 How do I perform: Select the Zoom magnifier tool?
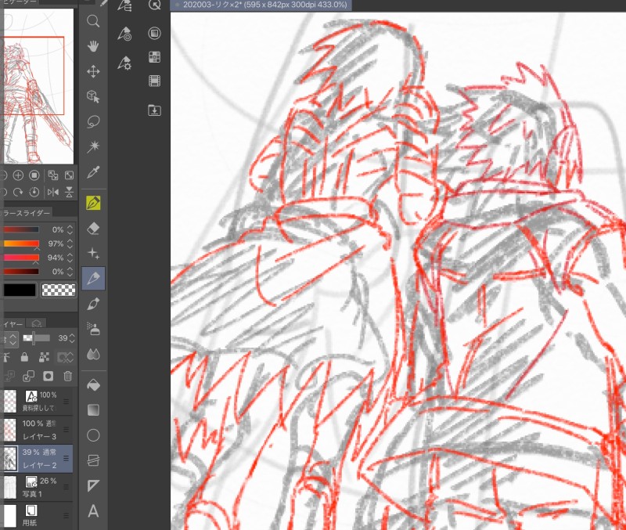pos(93,21)
